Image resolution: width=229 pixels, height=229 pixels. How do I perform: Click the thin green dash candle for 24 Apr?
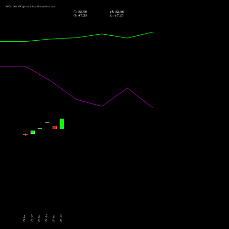pos(47,122)
